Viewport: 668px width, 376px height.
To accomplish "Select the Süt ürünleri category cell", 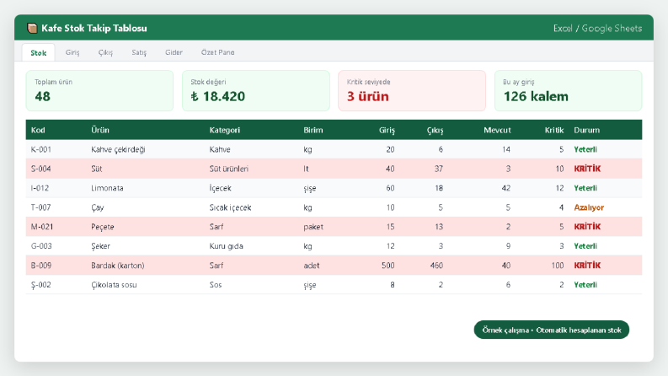I will (229, 169).
